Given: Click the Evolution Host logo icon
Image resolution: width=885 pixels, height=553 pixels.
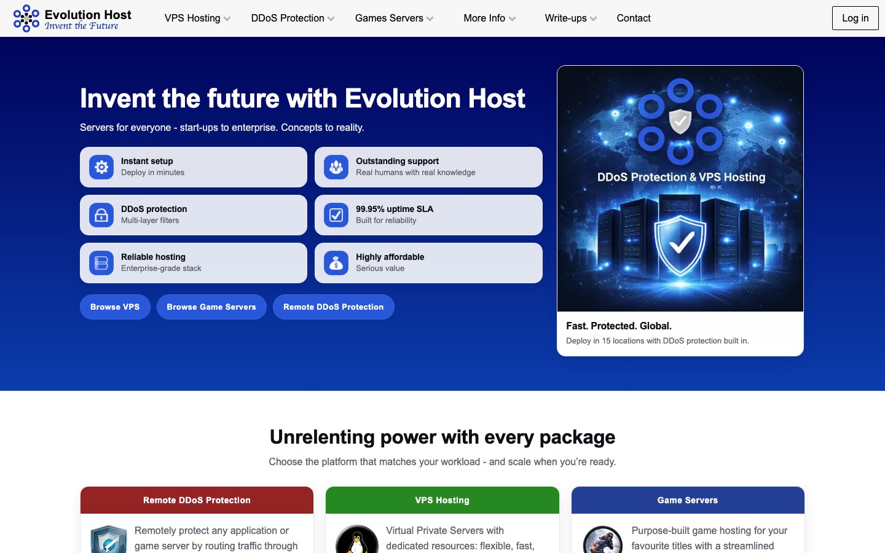Looking at the screenshot, I should pos(26,18).
